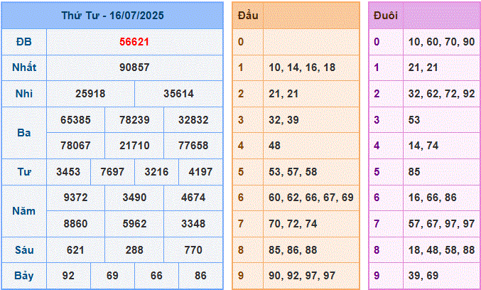Select the Tư prize number 7697
This screenshot has width=481, height=290.
(112, 172)
